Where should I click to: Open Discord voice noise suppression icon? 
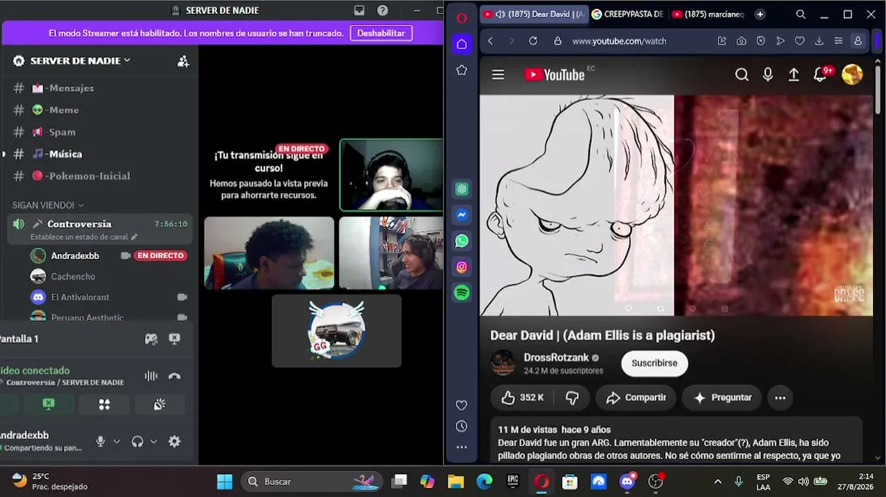point(151,376)
